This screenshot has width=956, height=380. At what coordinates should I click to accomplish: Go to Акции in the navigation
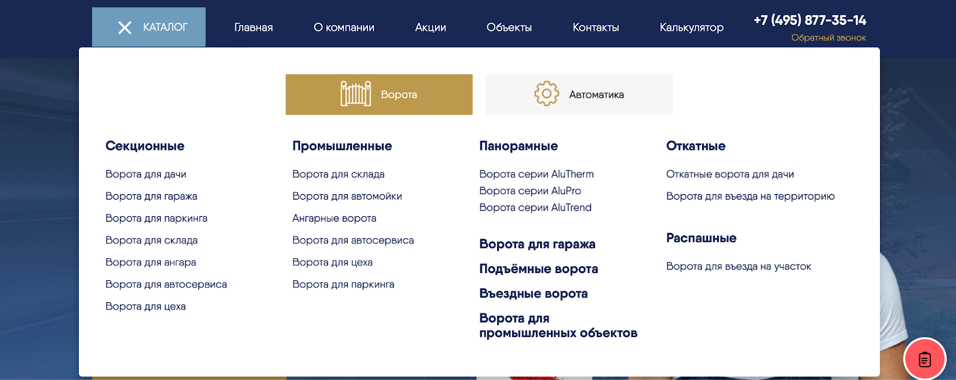(x=431, y=27)
